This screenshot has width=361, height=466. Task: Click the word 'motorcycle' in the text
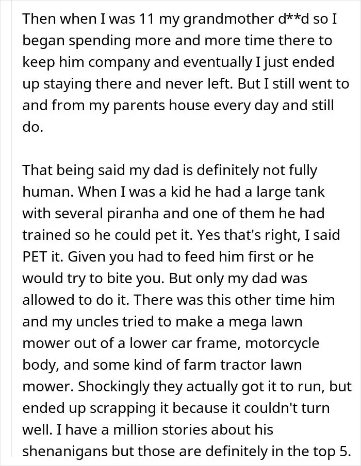(x=282, y=343)
